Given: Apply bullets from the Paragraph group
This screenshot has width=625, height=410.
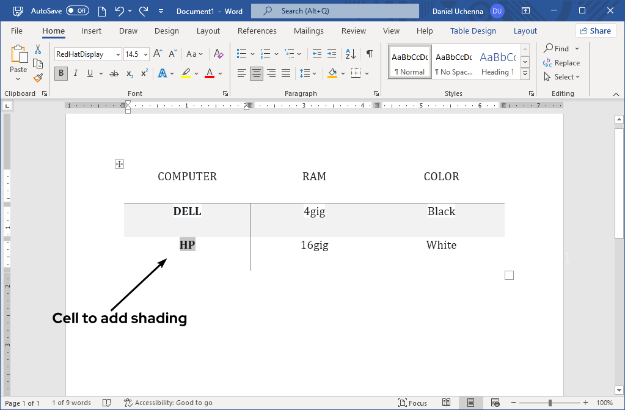Looking at the screenshot, I should point(241,54).
